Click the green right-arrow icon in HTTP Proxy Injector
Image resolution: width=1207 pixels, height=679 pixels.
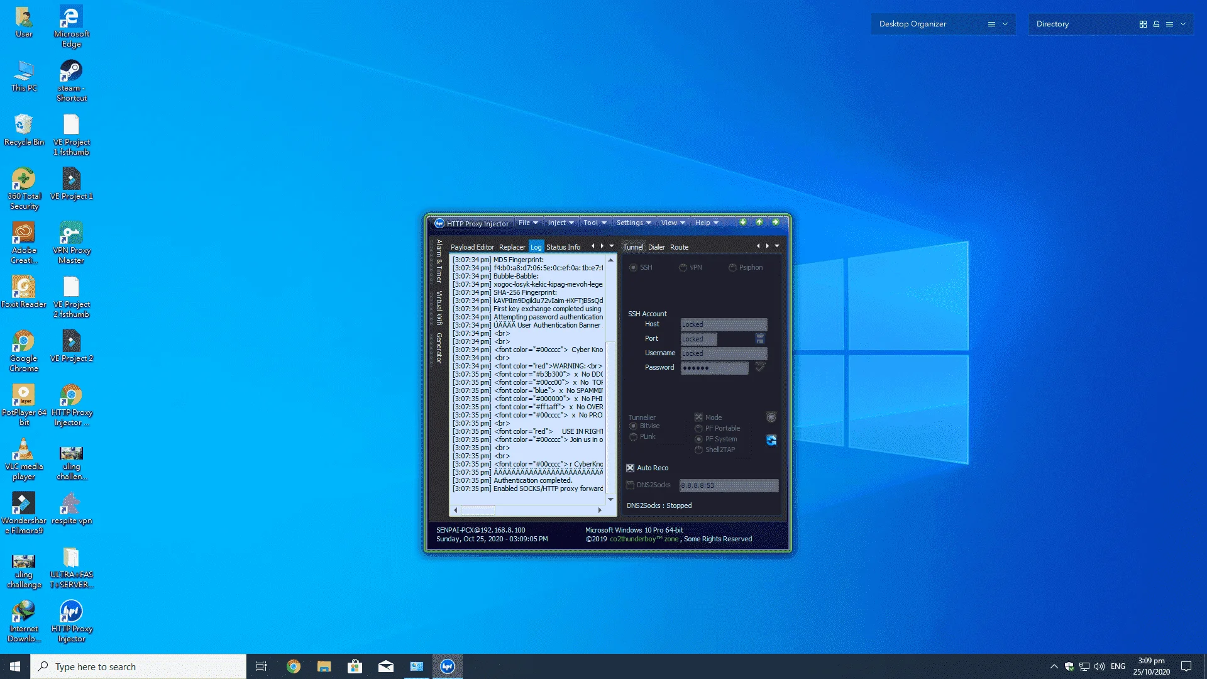coord(775,223)
